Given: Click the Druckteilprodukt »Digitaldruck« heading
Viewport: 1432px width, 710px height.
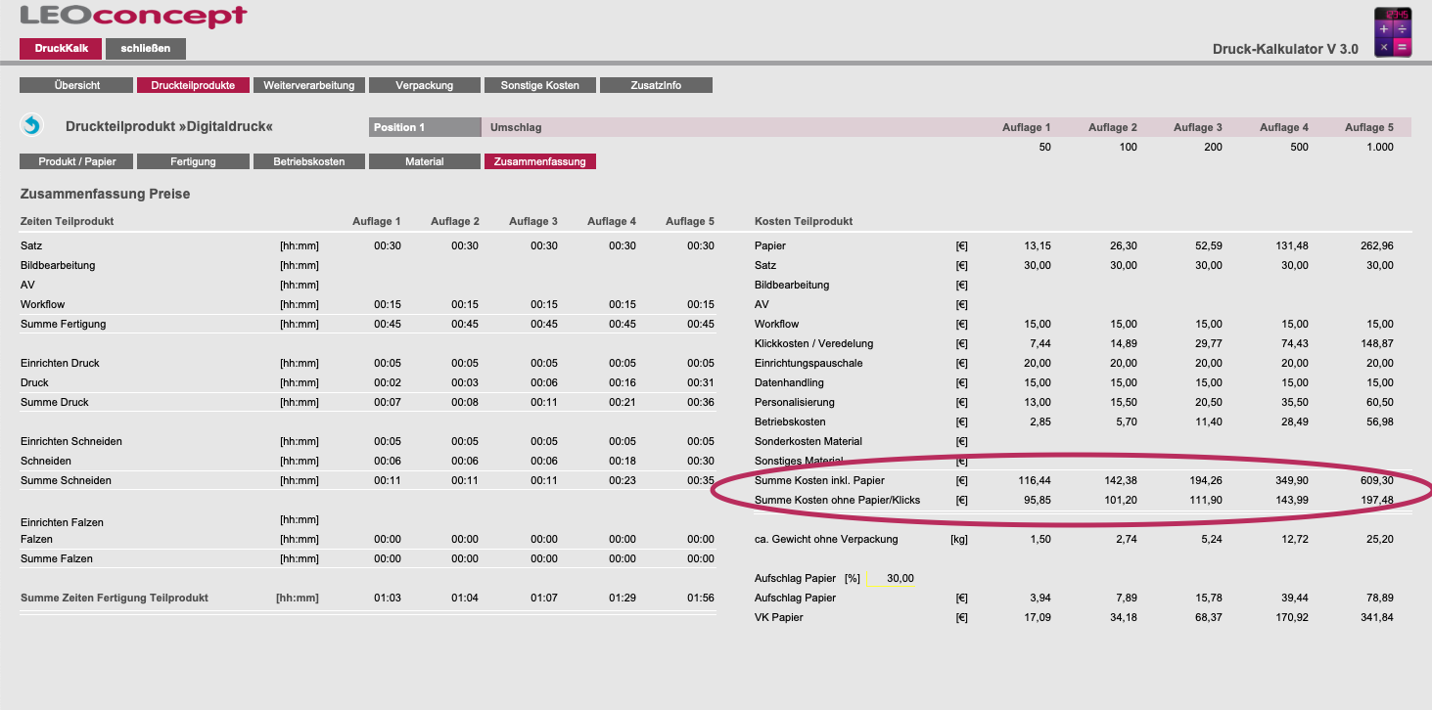Looking at the screenshot, I should tap(169, 127).
